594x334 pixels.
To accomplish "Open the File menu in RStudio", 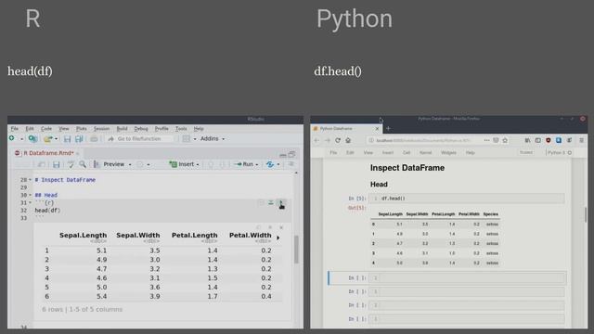I will 15,129.
